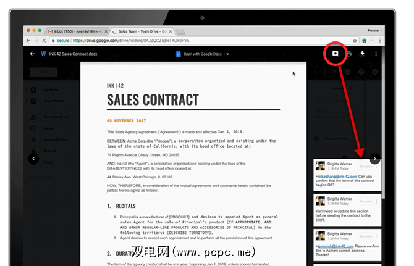414x266 pixels.
Task: Expand the Open with dropdown arrow
Action: pos(227,54)
